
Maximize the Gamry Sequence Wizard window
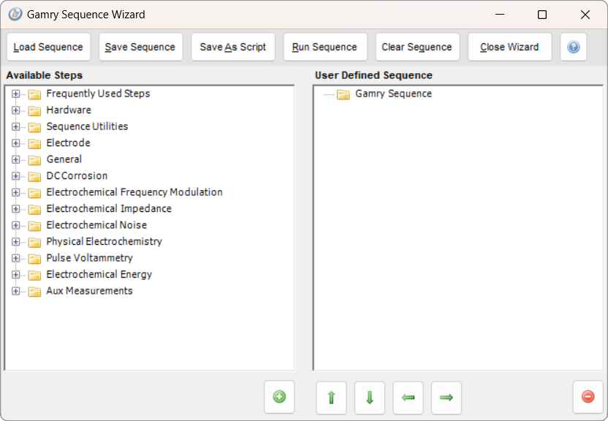[x=542, y=15]
